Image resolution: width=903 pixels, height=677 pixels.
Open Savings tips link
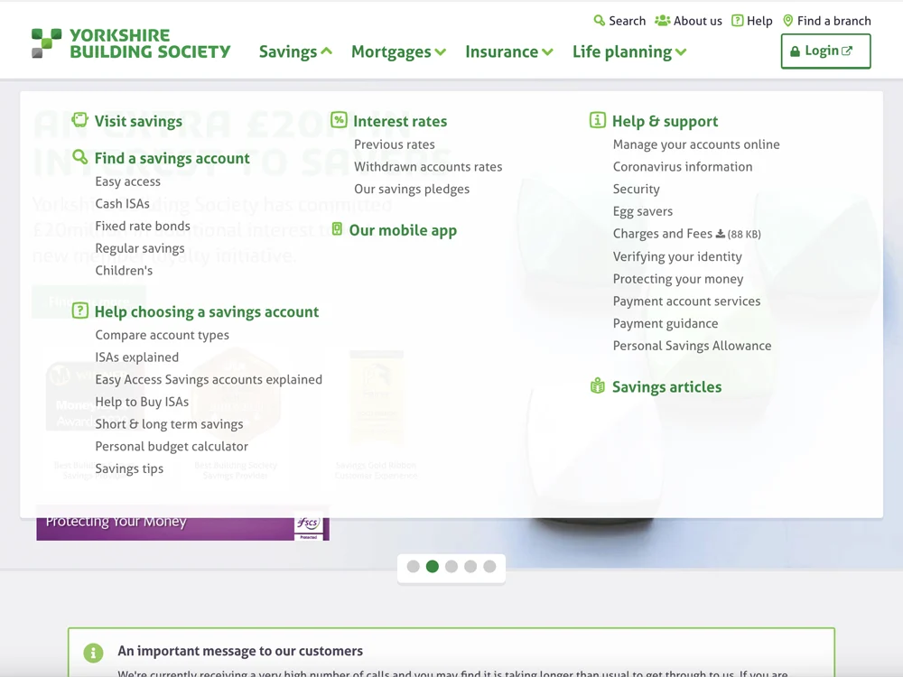point(129,468)
